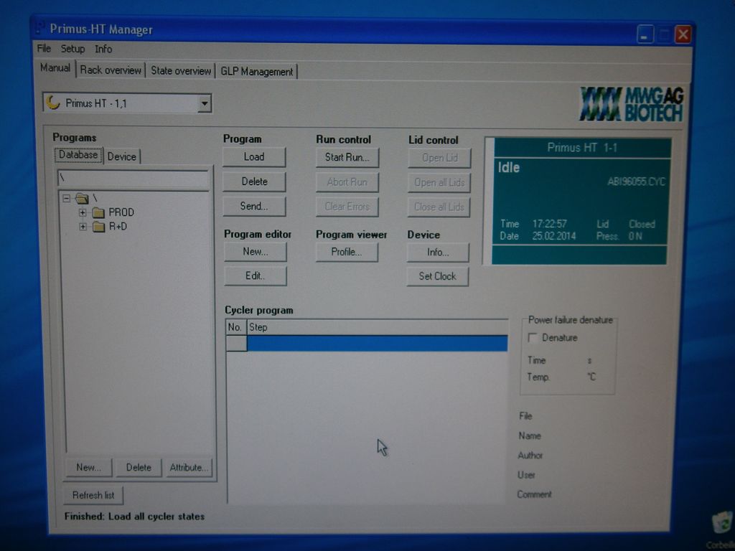Switch to the Manual tab
The width and height of the screenshot is (735, 551).
pos(55,68)
